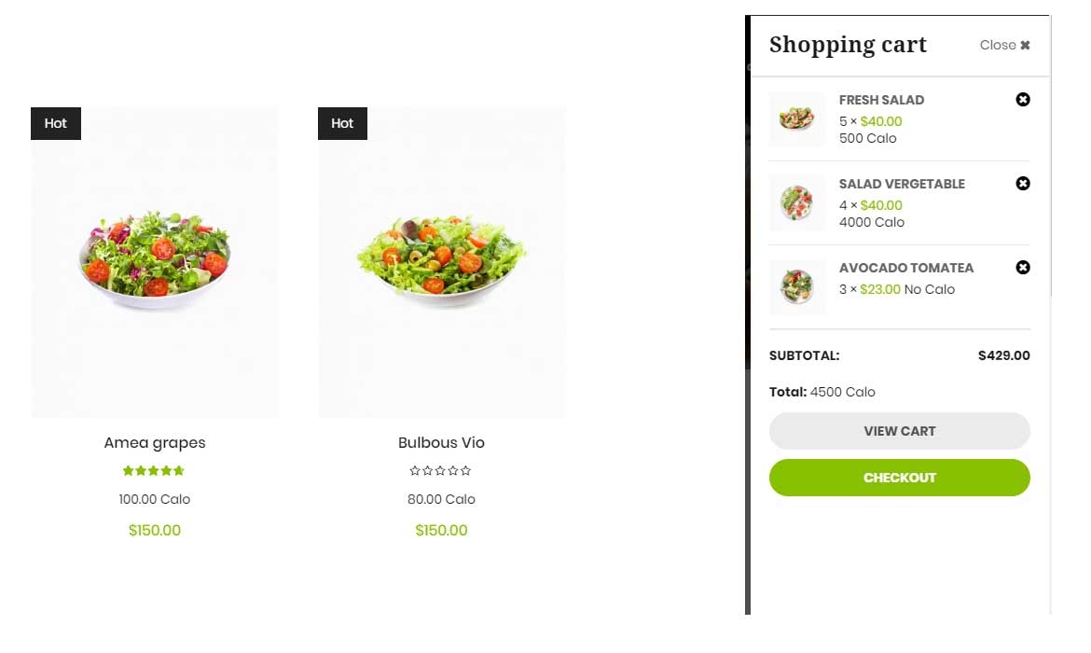Proceed to Checkout
This screenshot has width=1091, height=653.
coord(899,478)
